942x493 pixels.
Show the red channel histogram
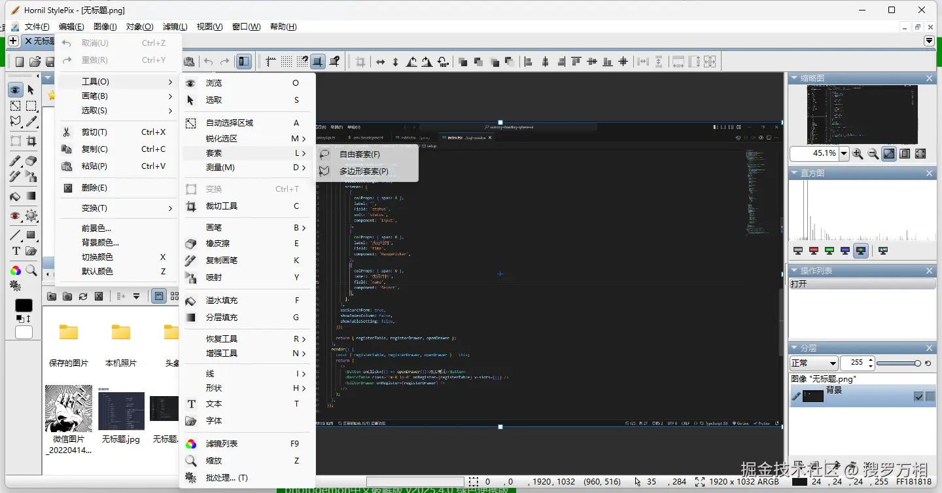pos(814,250)
